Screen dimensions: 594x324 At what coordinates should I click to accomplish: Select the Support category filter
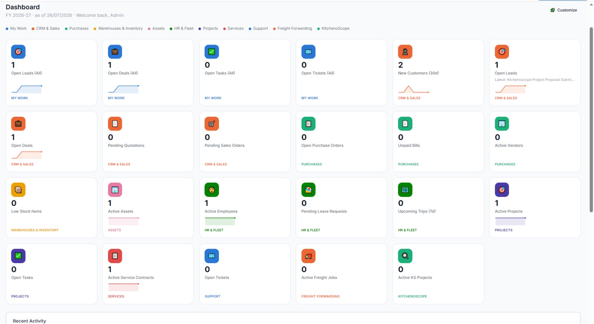tap(258, 29)
